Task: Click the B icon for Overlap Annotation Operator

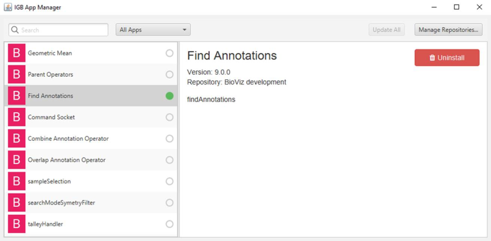Action: (x=16, y=160)
